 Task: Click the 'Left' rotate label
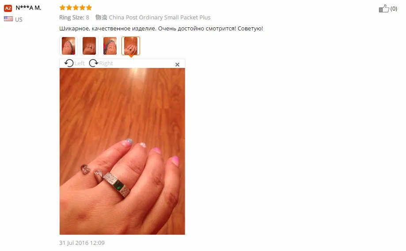tap(80, 64)
